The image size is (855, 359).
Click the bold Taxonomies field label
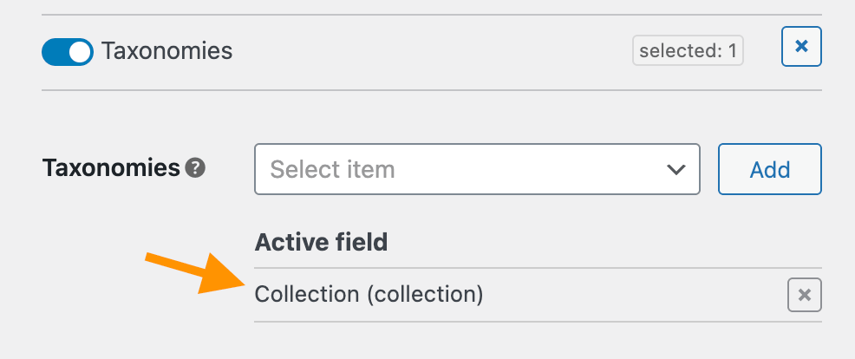[111, 168]
